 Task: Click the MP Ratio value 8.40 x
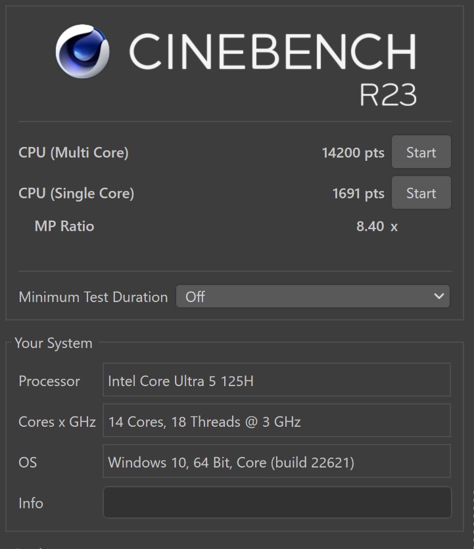tap(377, 227)
